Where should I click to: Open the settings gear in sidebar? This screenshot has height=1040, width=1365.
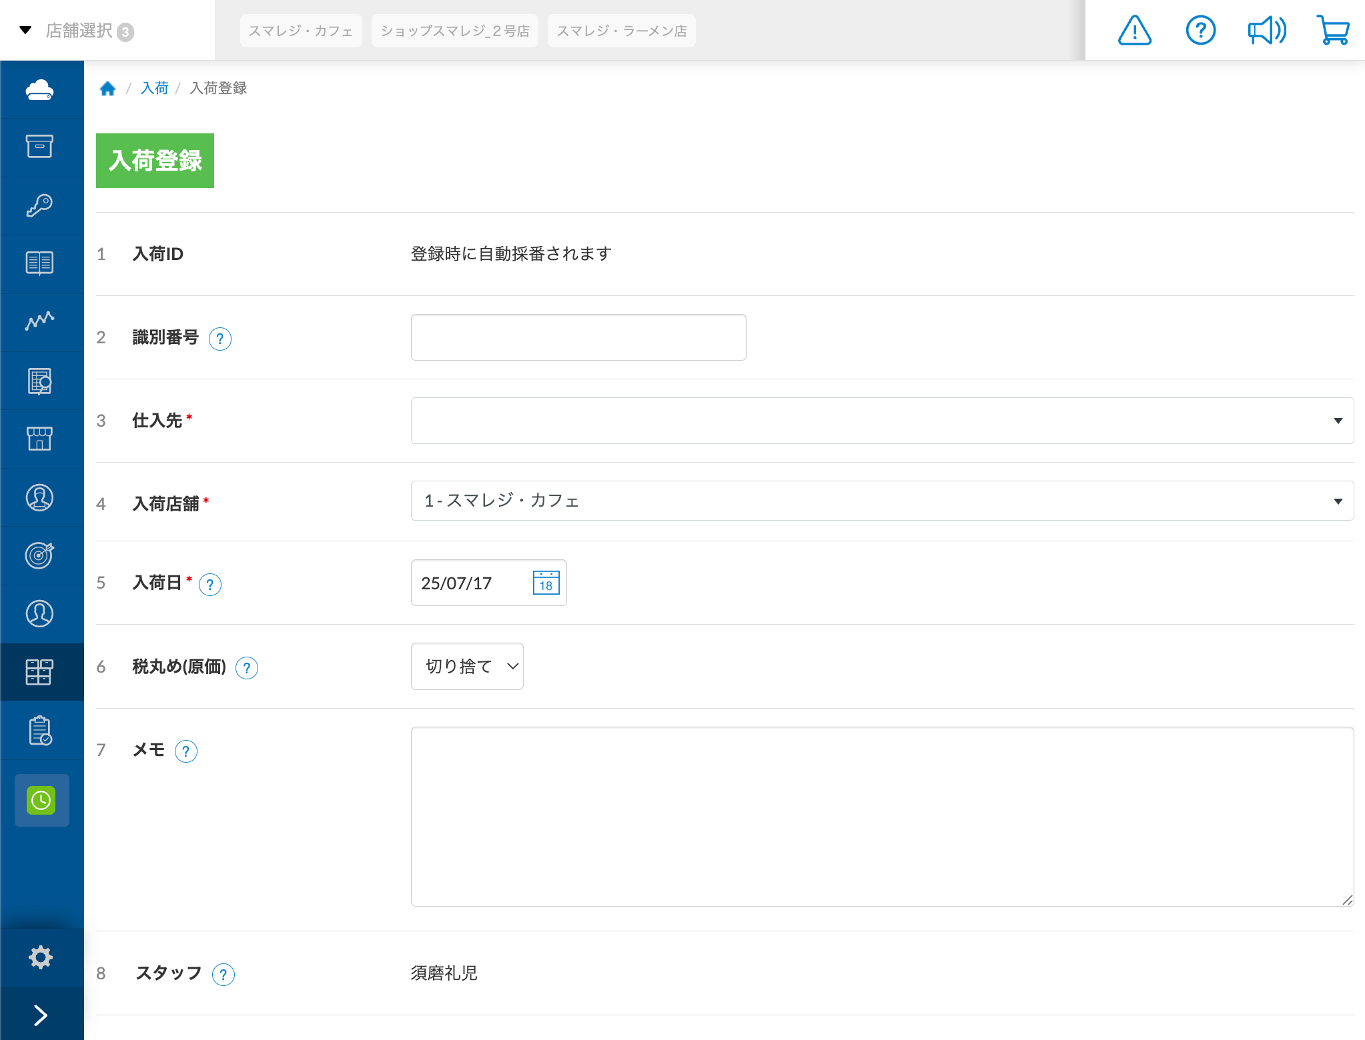[x=41, y=957]
